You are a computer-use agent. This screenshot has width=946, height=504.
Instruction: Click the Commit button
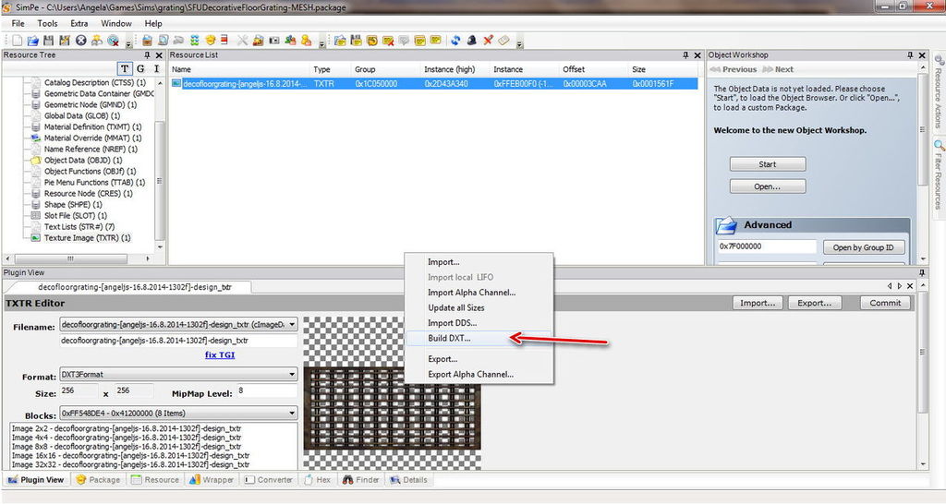pos(885,304)
